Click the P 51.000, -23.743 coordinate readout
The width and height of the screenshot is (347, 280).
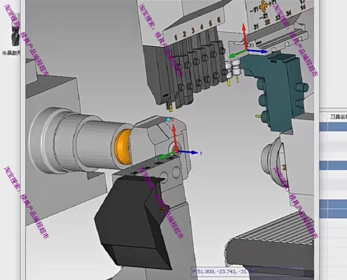coord(247,271)
